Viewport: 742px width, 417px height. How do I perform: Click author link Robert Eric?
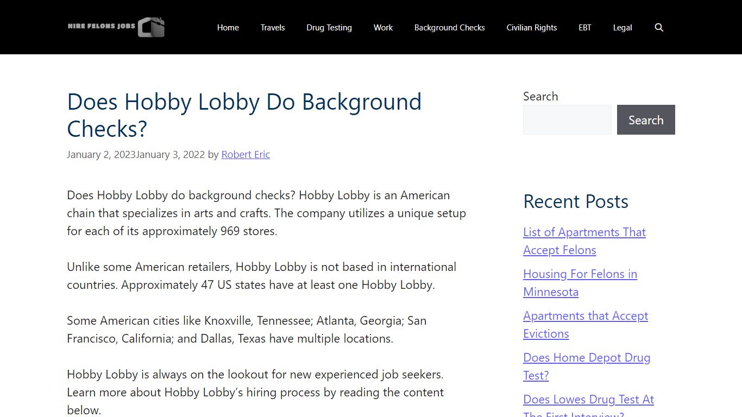pos(246,155)
